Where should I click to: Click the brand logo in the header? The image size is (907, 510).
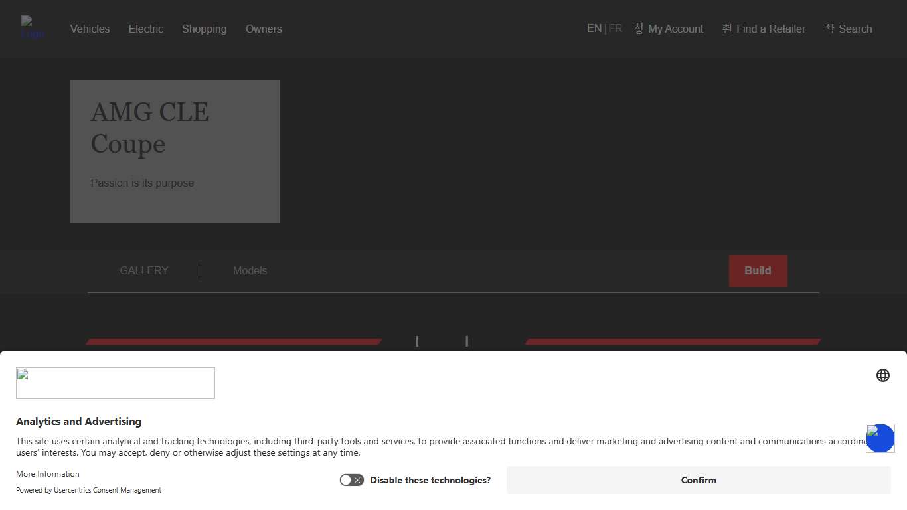[33, 28]
